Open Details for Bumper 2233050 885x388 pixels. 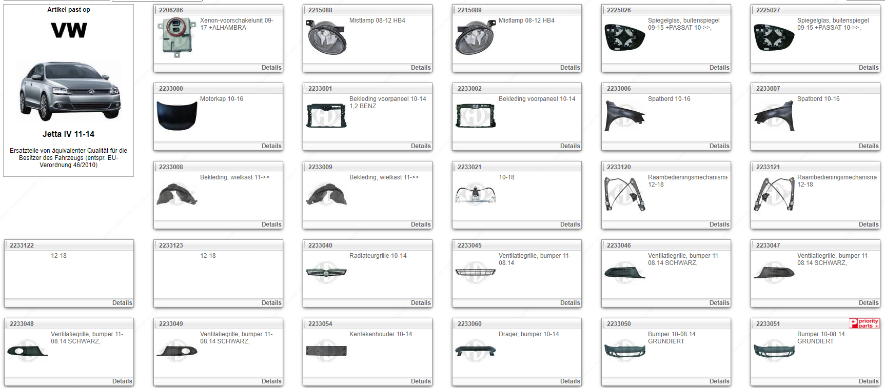pos(719,381)
